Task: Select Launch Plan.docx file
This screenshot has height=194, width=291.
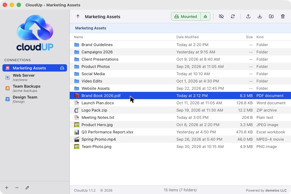Action: (180, 103)
